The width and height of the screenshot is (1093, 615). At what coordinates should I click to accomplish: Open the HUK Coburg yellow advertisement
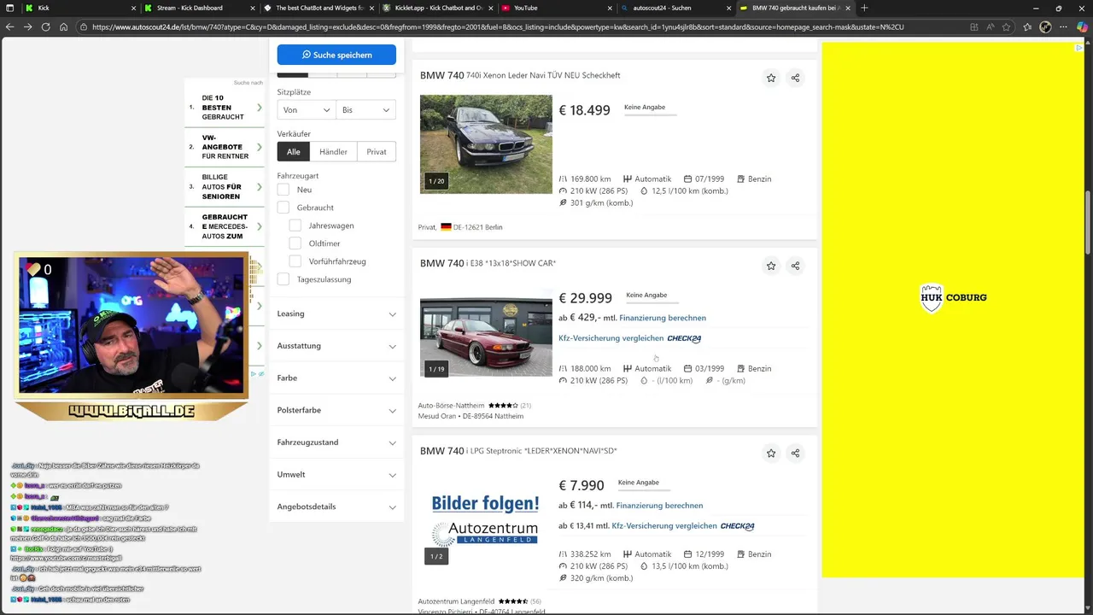pos(953,310)
